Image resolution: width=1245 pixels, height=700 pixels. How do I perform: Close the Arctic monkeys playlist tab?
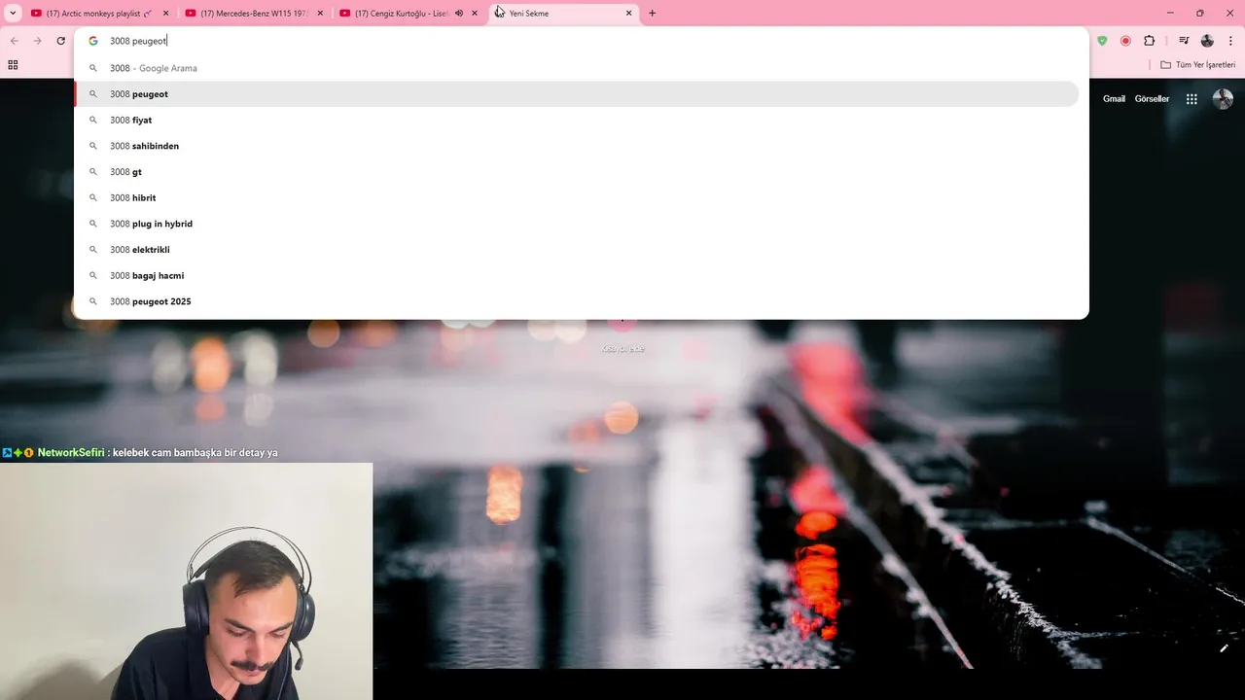tap(165, 14)
